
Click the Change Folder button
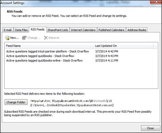[16, 102]
